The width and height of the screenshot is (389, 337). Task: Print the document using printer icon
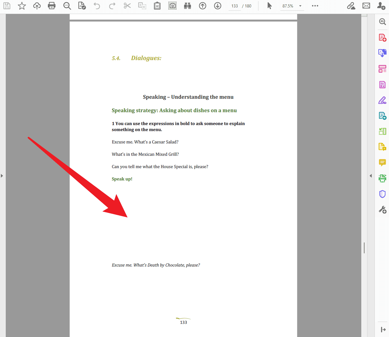pyautogui.click(x=52, y=6)
